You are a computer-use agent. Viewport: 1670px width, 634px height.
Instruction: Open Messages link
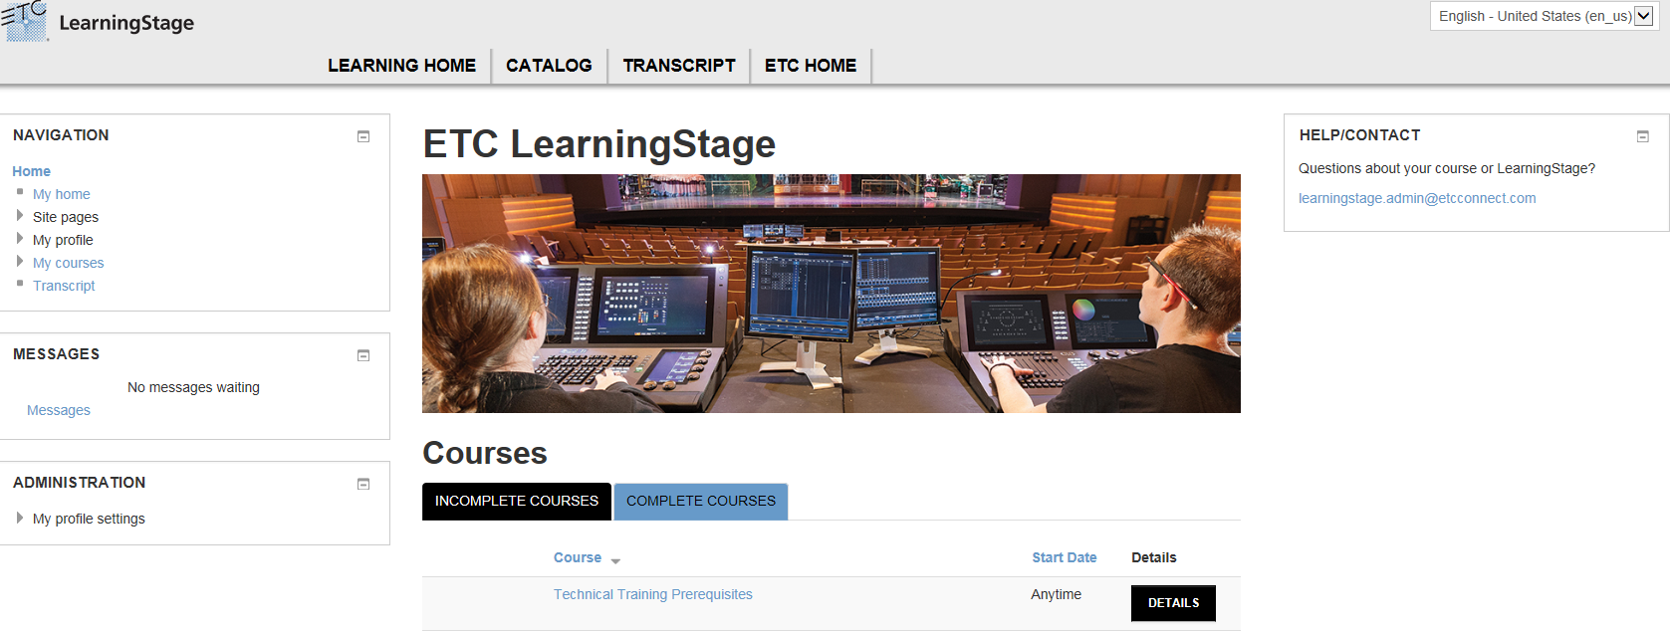pos(59,410)
